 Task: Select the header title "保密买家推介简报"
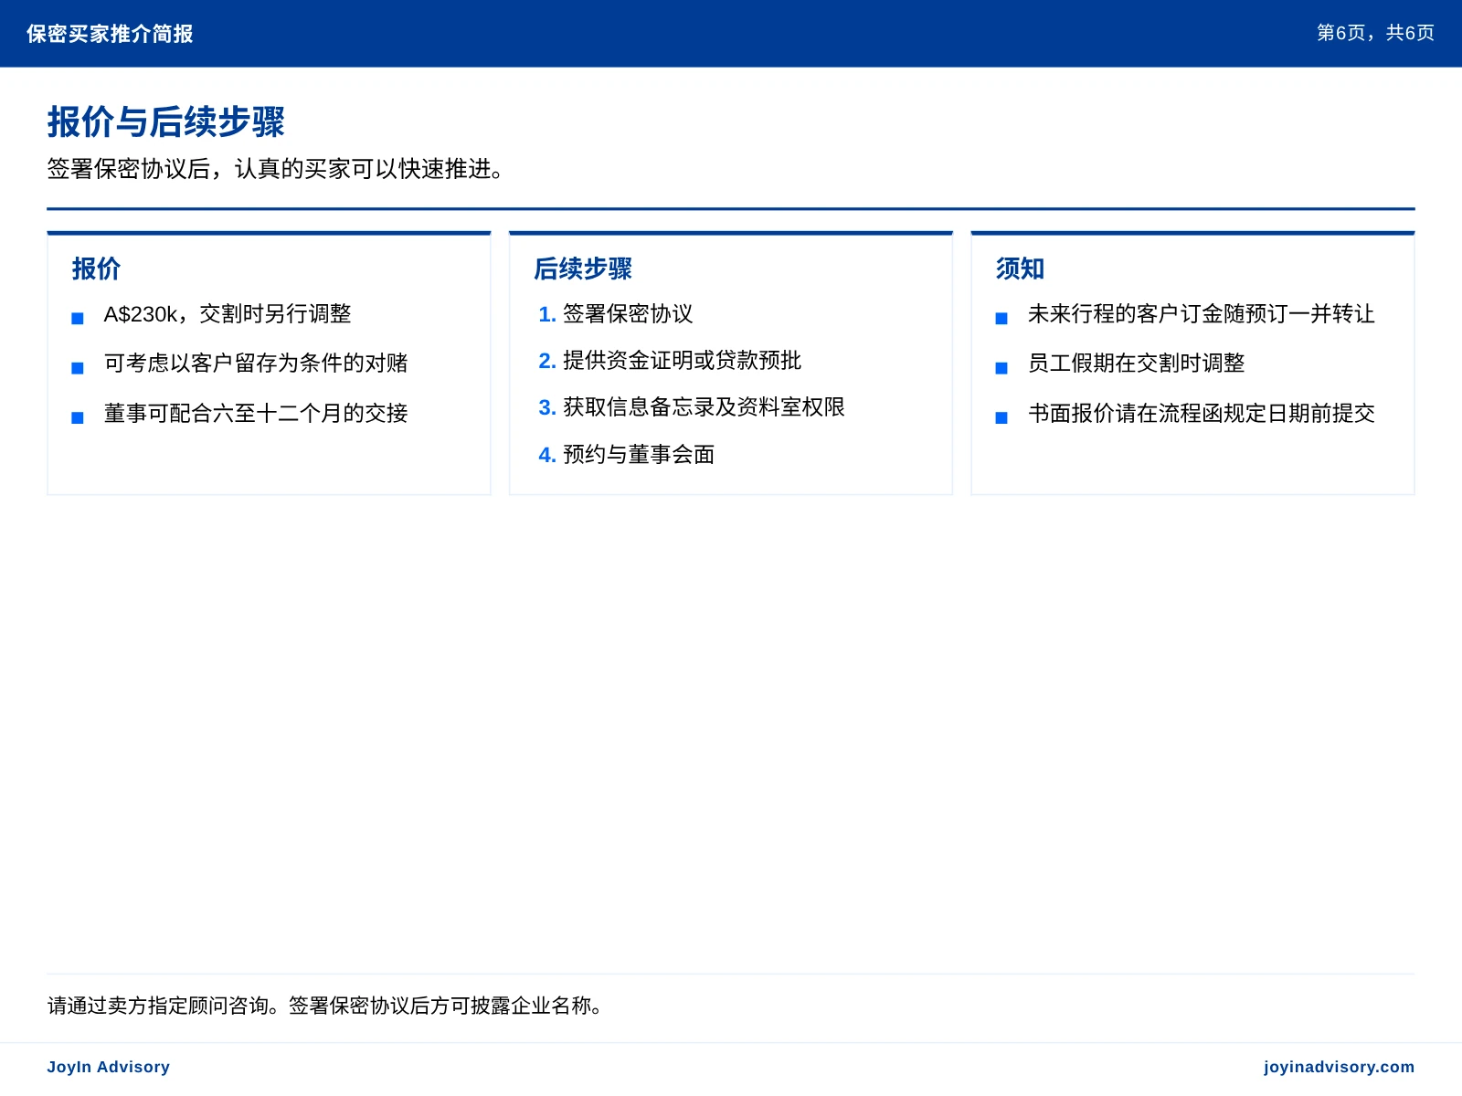110,34
